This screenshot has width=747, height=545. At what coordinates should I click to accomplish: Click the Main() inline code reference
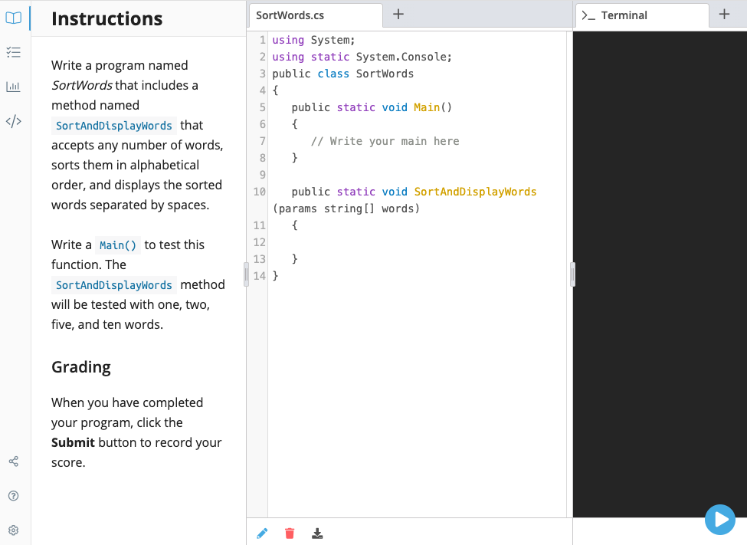click(x=117, y=245)
